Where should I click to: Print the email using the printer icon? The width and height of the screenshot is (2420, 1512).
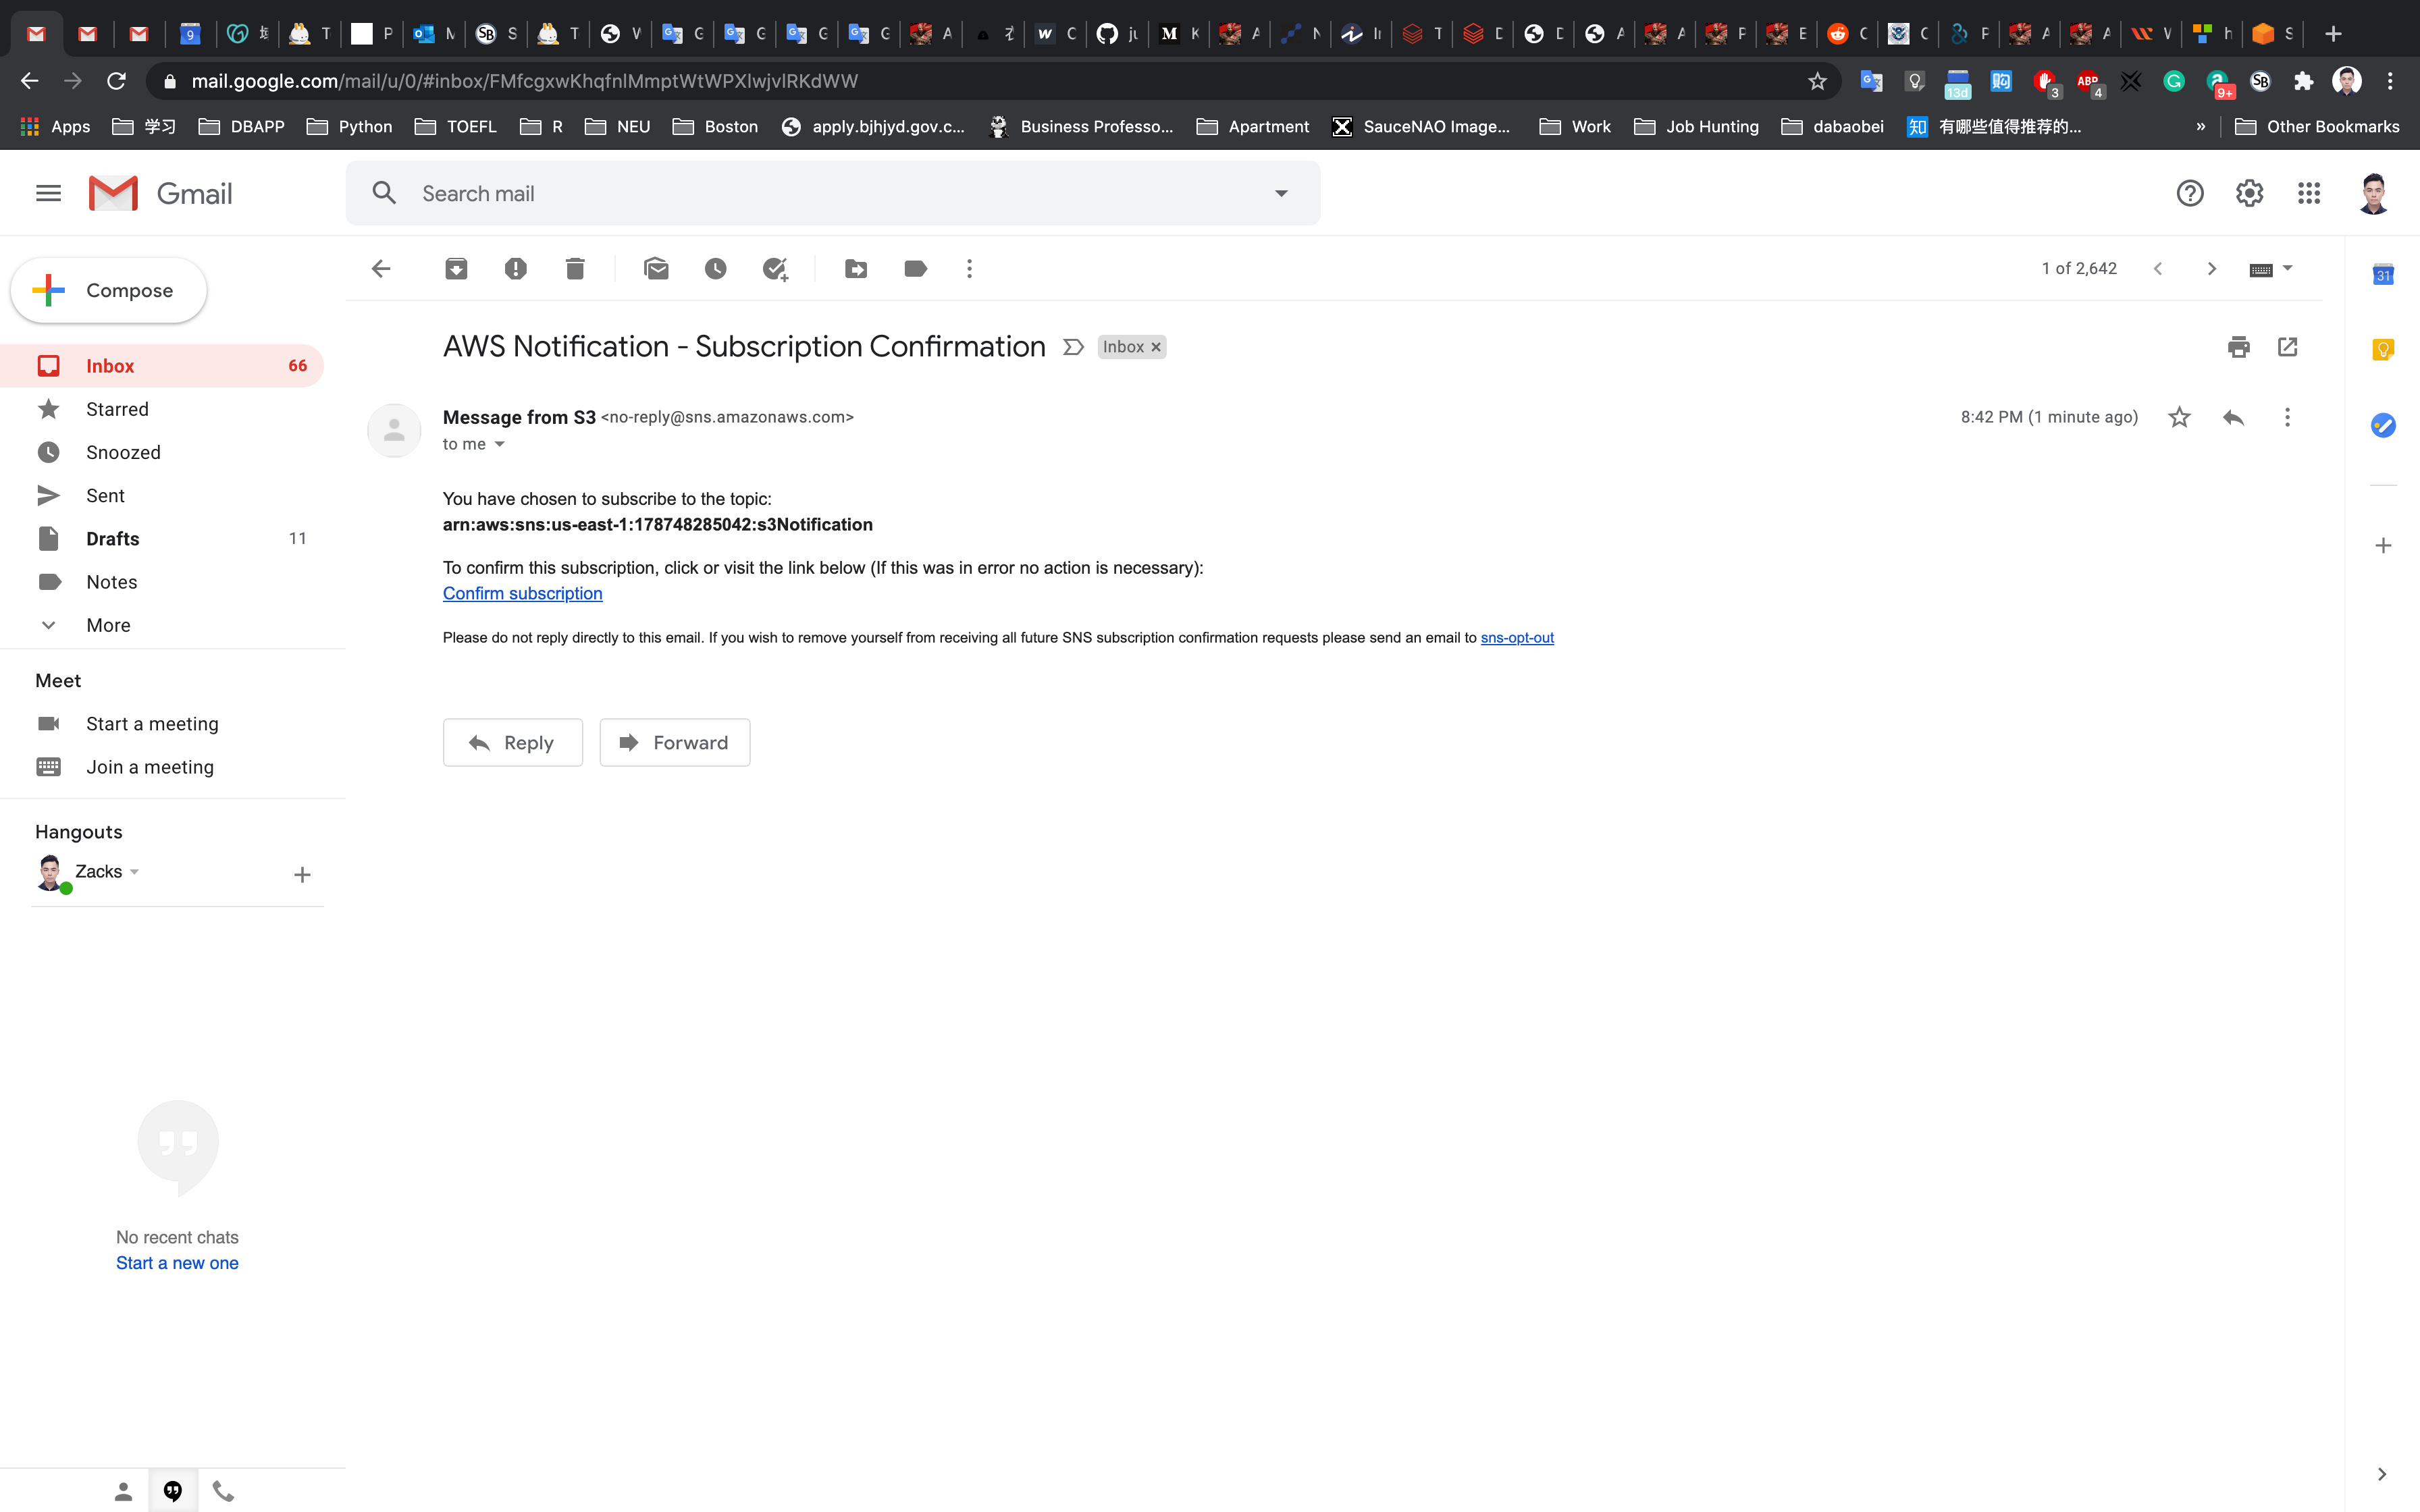[2238, 347]
